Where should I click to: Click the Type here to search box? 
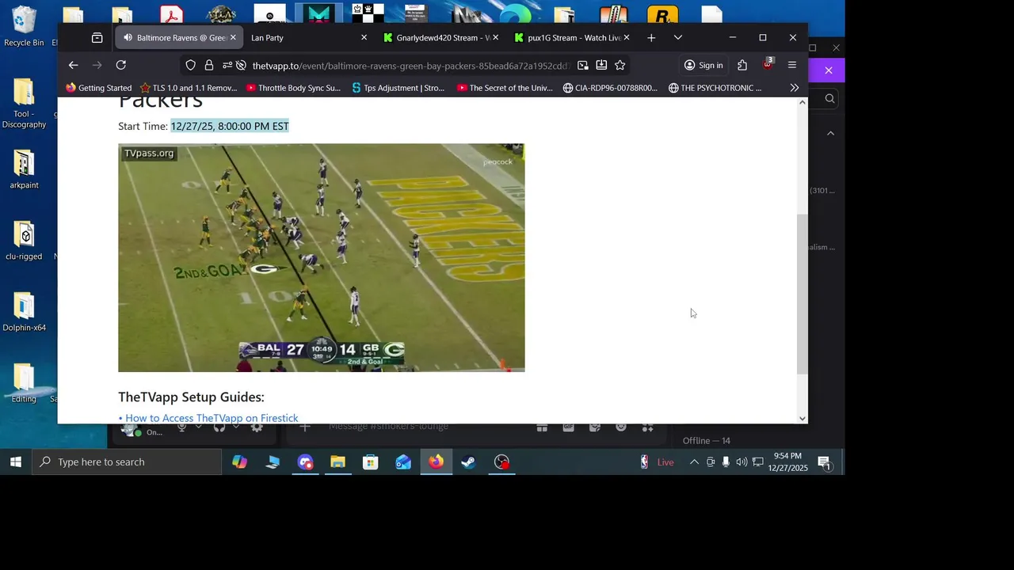pyautogui.click(x=127, y=462)
